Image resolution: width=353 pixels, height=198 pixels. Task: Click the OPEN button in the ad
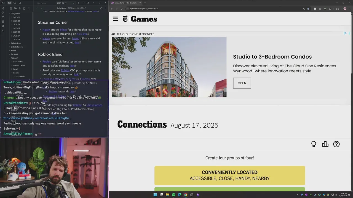point(242,83)
